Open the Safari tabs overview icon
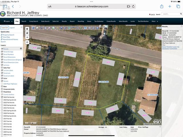183x137 pixels. coord(178,6)
